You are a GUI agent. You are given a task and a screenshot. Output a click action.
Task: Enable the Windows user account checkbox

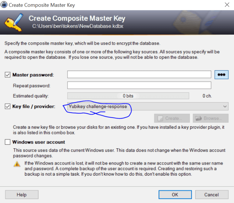tap(8, 142)
